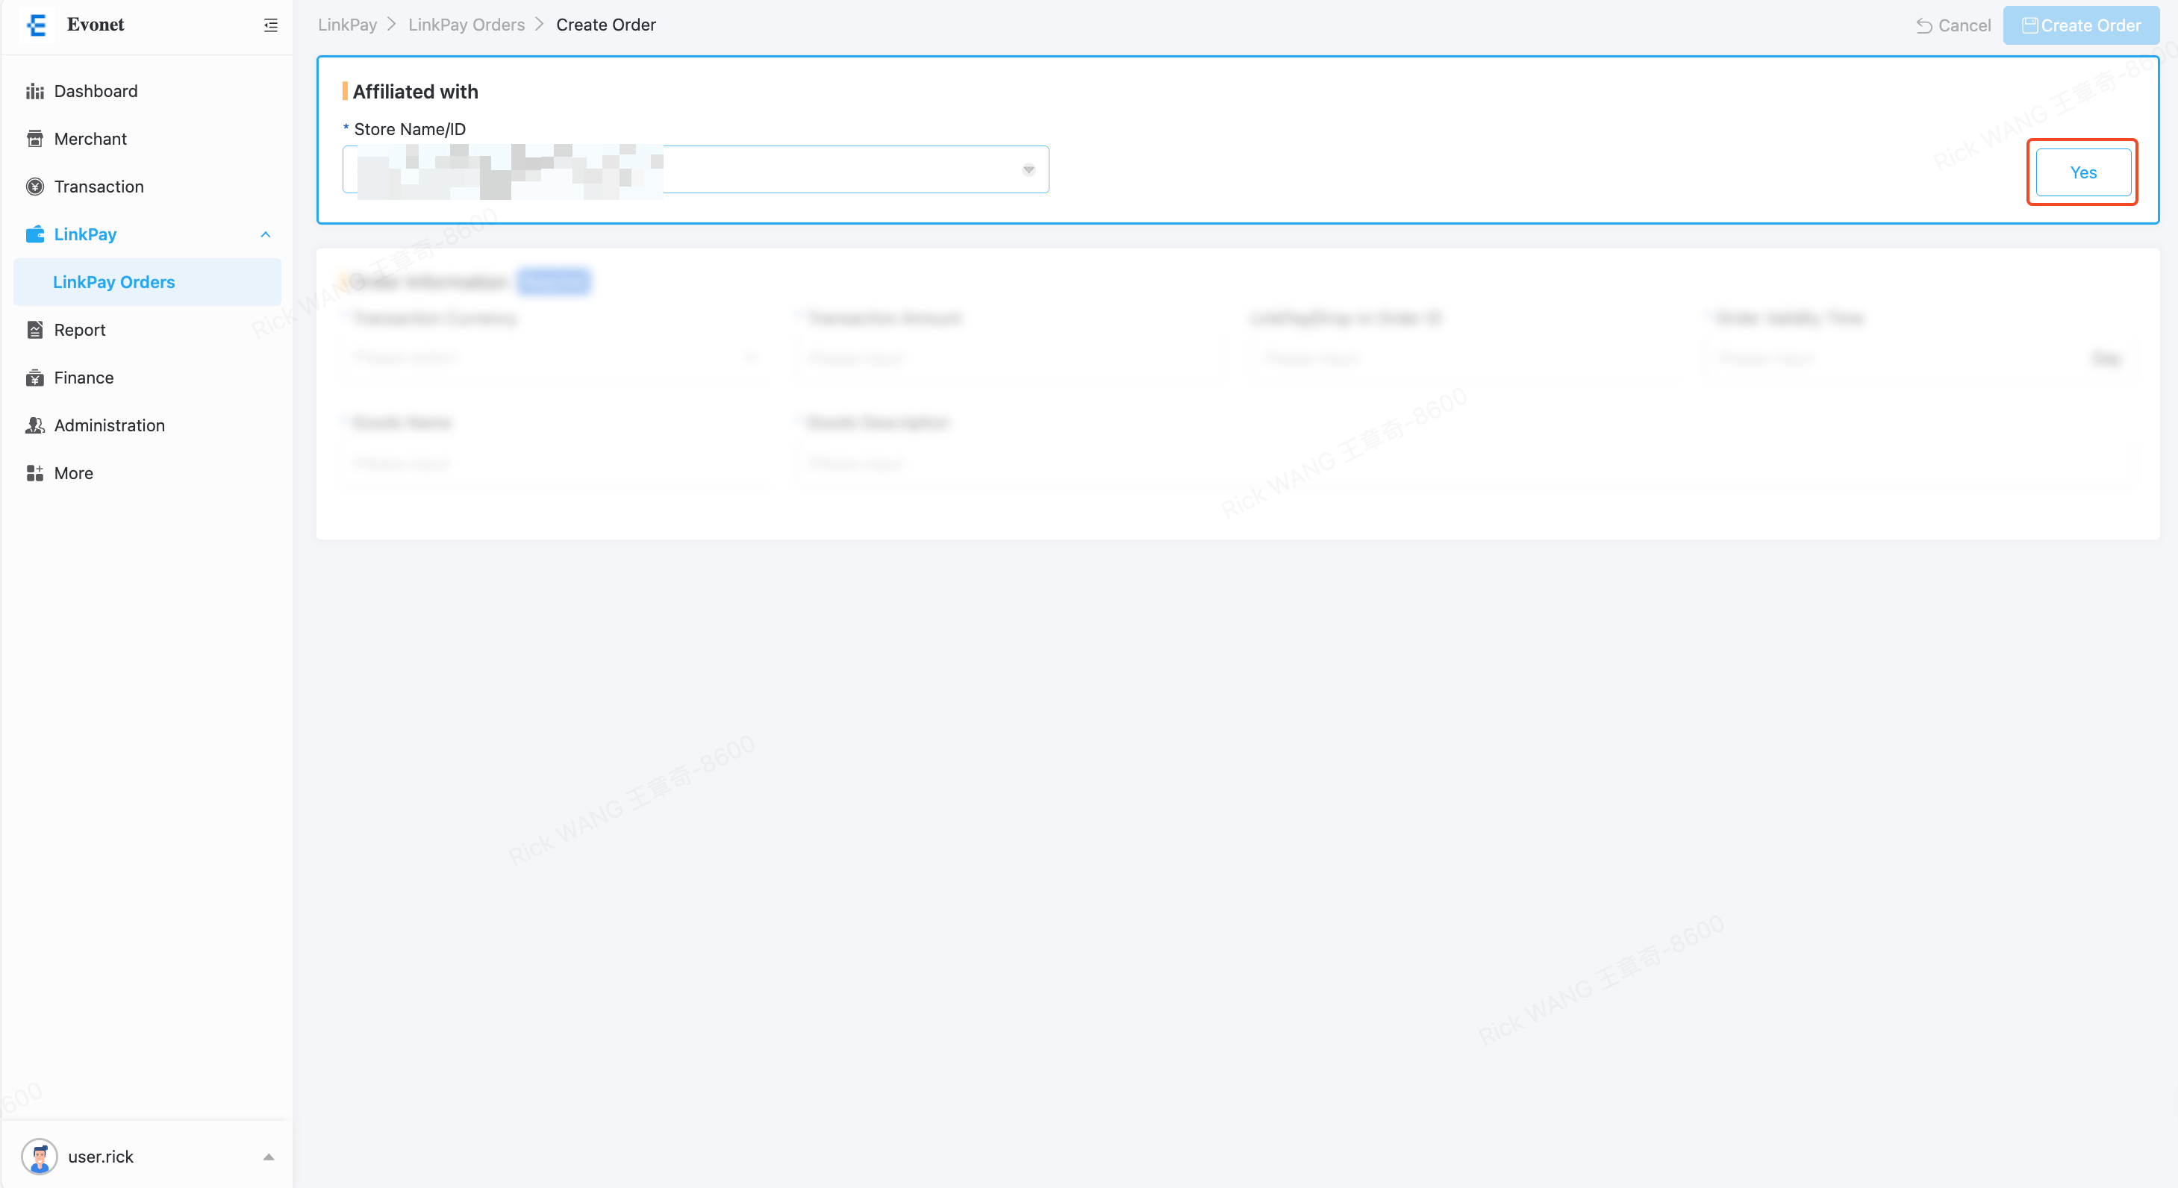2178x1188 pixels.
Task: Click the Finance icon in sidebar
Action: (34, 378)
